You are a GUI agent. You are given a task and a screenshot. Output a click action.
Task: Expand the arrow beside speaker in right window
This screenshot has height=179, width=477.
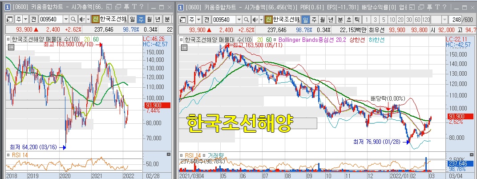(261, 20)
